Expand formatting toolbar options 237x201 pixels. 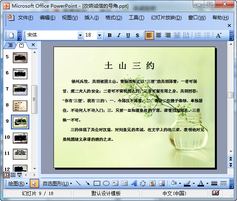[x=231, y=36]
